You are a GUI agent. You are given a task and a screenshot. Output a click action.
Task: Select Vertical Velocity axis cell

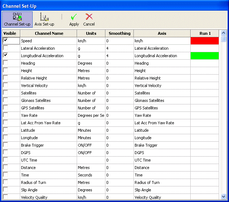tap(162, 86)
